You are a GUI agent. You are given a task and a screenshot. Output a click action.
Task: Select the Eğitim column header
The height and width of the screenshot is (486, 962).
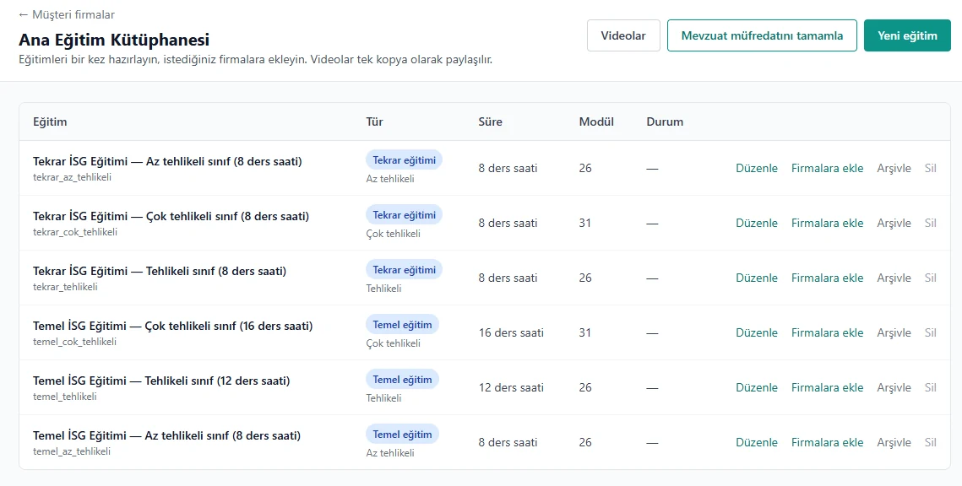tap(50, 122)
